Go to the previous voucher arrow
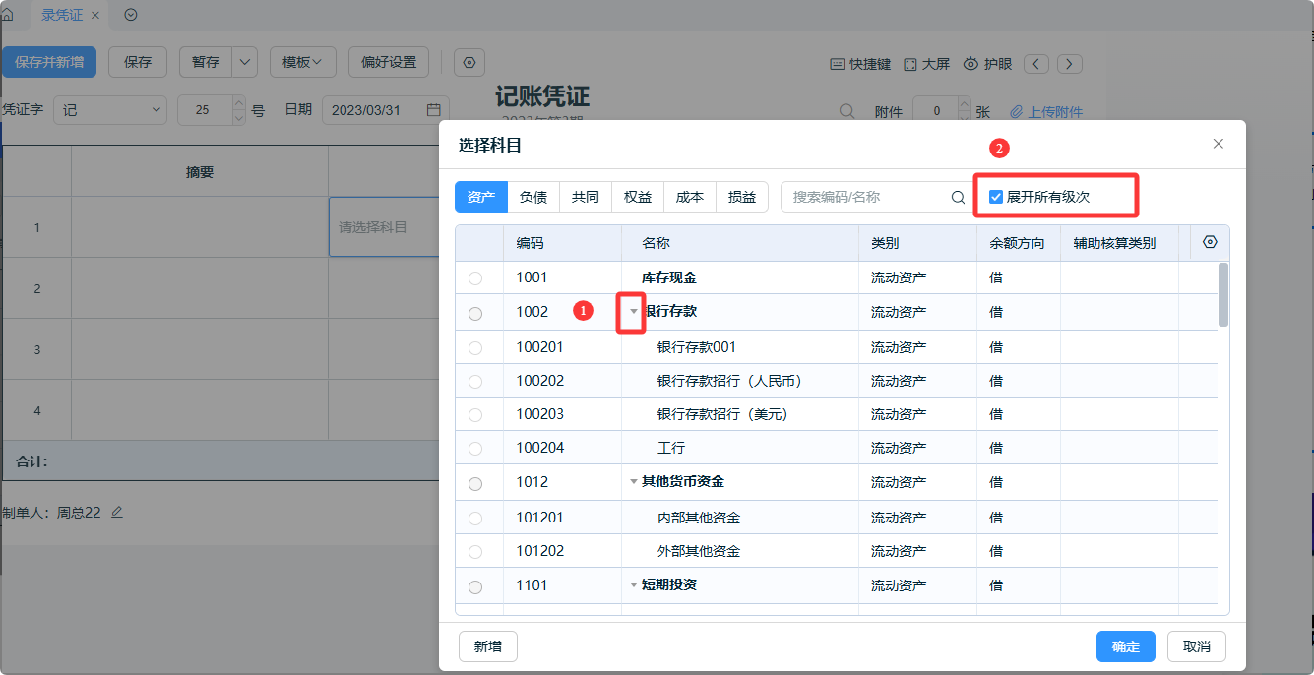 click(1036, 64)
